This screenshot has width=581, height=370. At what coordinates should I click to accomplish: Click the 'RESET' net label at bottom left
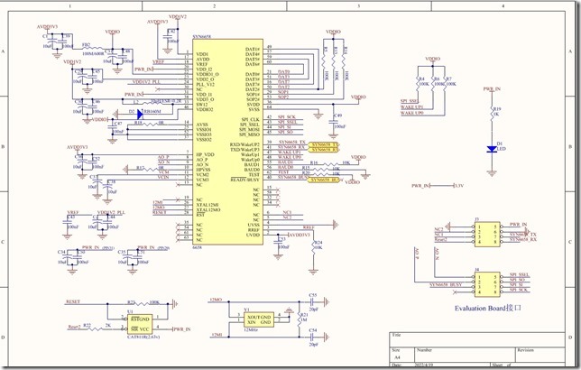[x=72, y=301]
